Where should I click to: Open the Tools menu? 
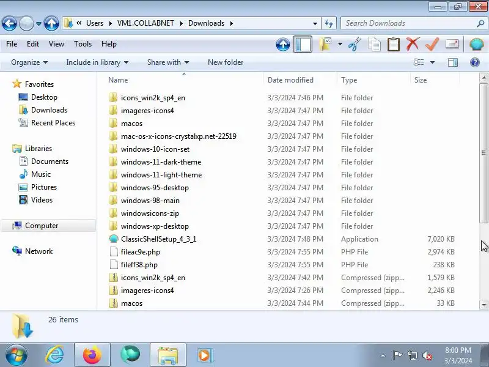point(83,44)
